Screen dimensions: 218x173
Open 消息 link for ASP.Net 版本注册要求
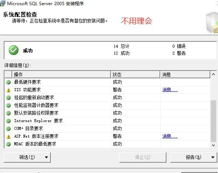point(170,136)
